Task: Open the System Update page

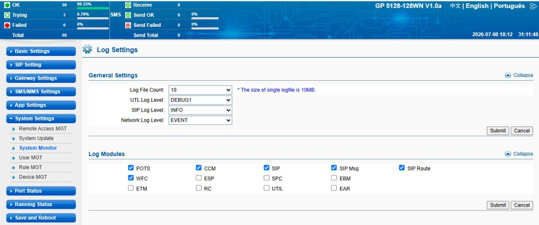Action: pyautogui.click(x=36, y=138)
